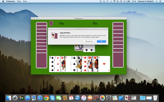Open iTunes from the dock
Screen dimensions: 164x102
pyautogui.click(x=84, y=98)
